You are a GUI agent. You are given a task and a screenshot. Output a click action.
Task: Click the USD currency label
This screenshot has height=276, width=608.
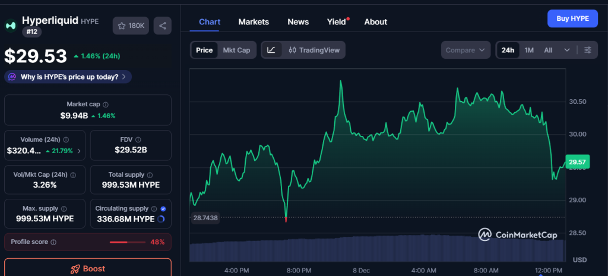pyautogui.click(x=579, y=260)
